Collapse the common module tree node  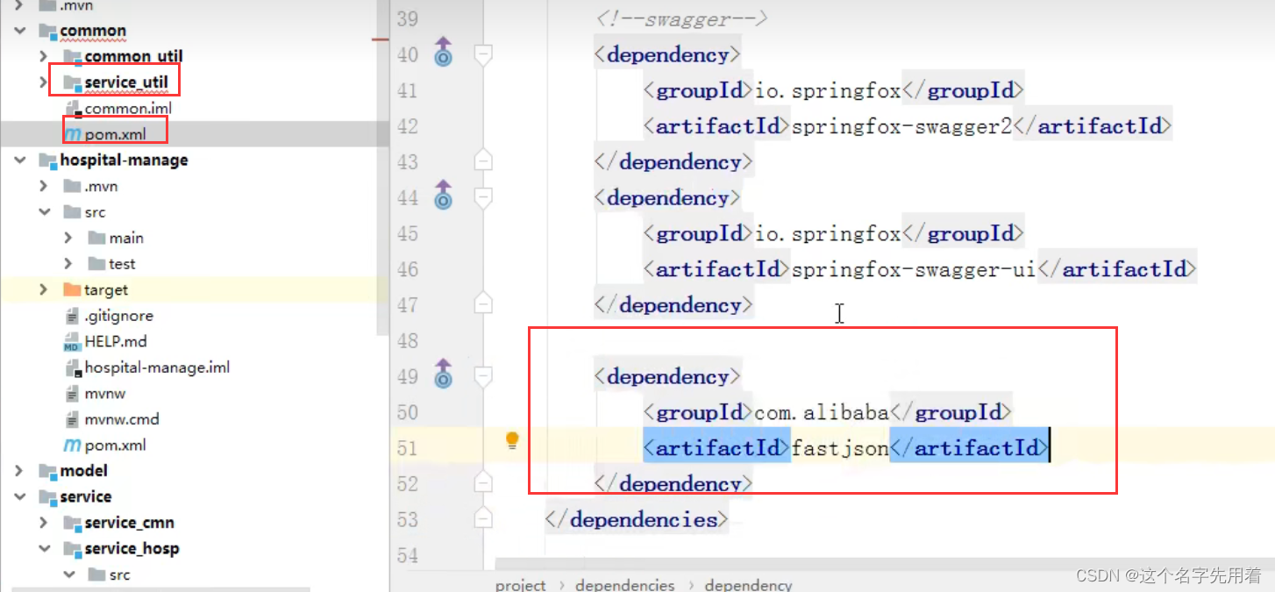pyautogui.click(x=19, y=31)
